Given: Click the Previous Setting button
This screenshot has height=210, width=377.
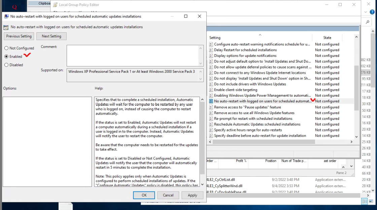Looking at the screenshot, I should coord(19,36).
